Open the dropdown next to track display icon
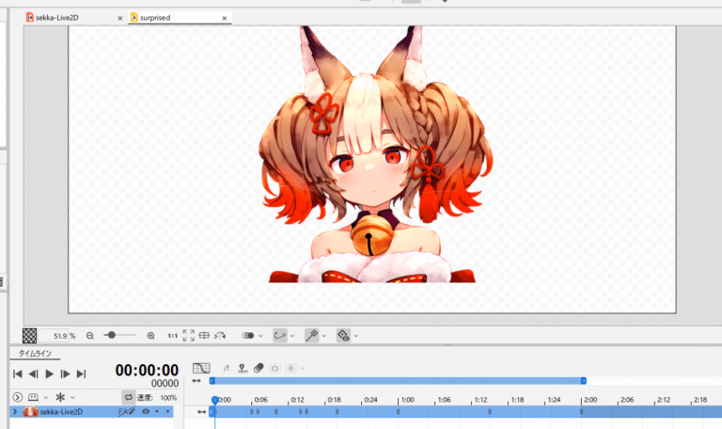The image size is (722, 429). pos(45,397)
